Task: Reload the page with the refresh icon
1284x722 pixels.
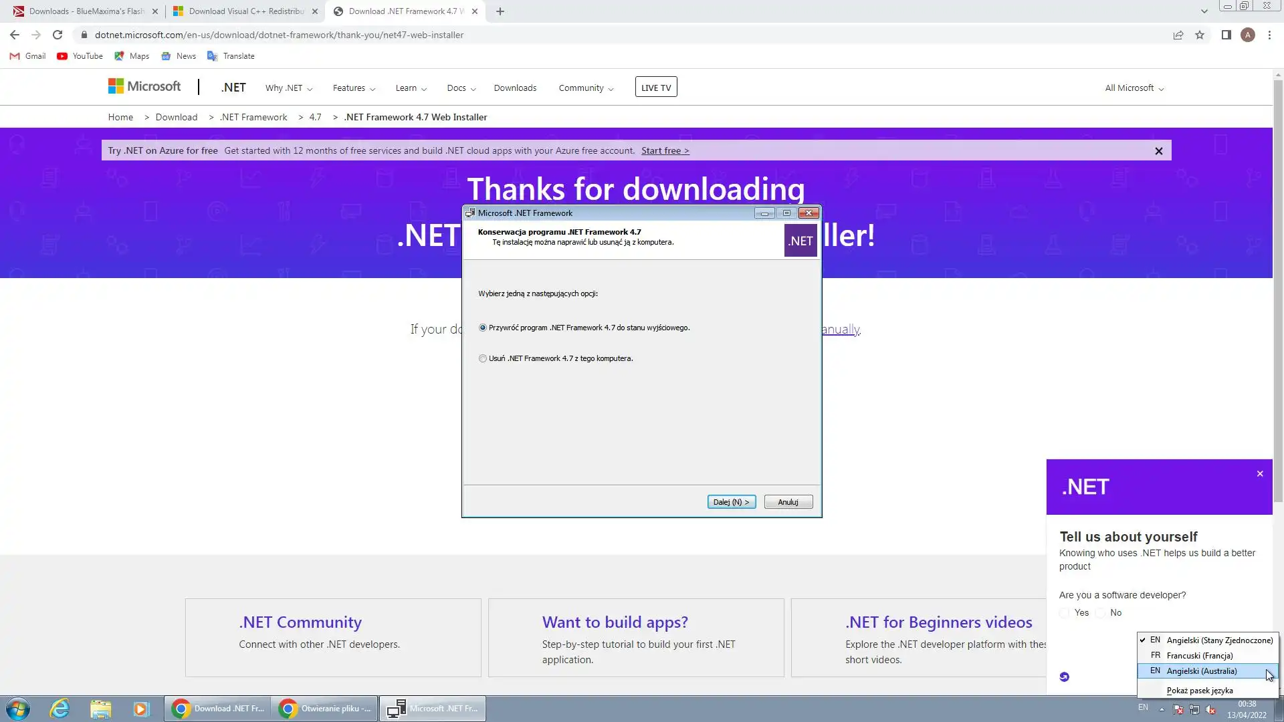Action: pyautogui.click(x=58, y=35)
